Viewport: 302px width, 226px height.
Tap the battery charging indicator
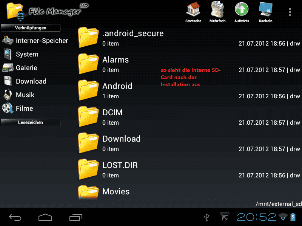click(293, 217)
